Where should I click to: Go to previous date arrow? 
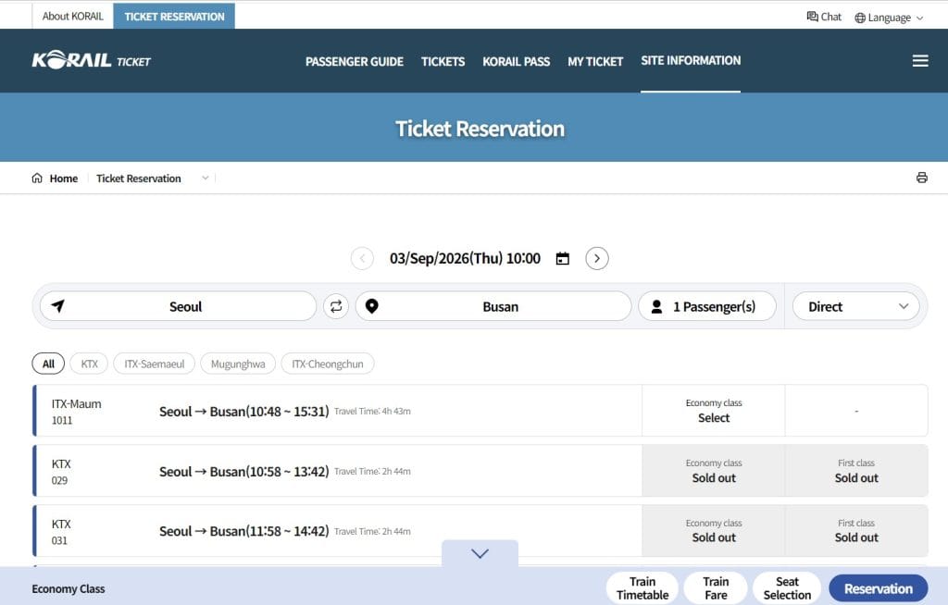pos(362,259)
